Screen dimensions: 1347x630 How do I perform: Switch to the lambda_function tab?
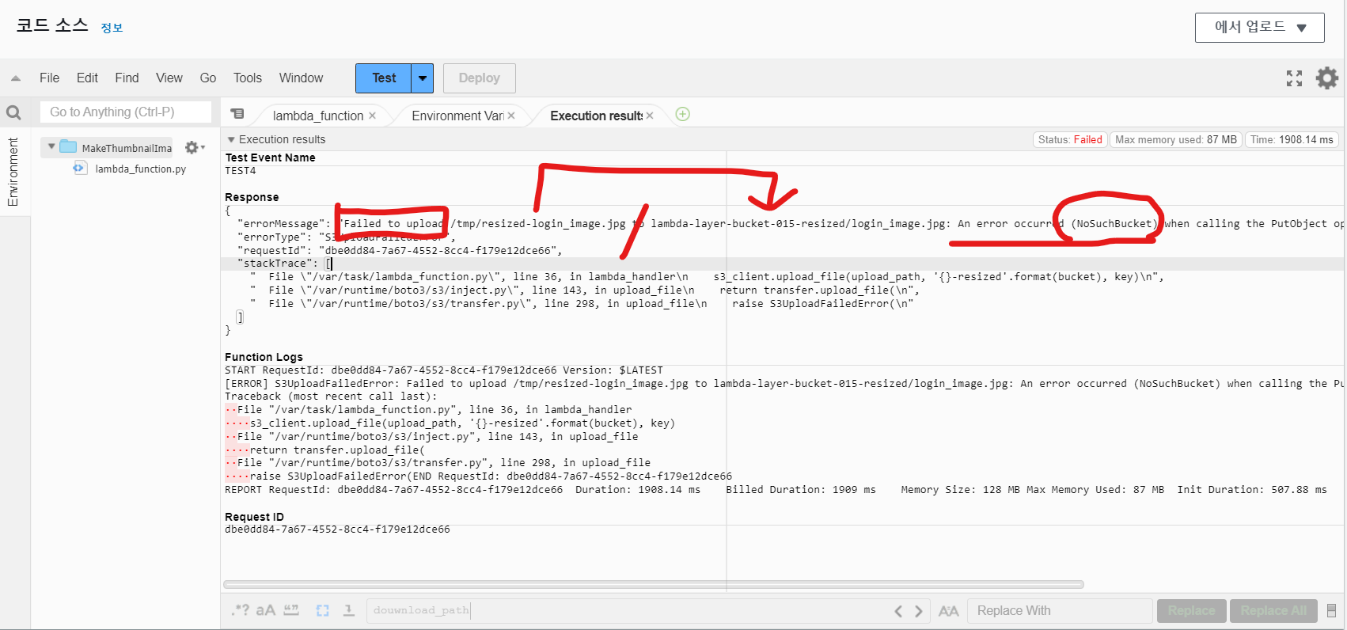coord(318,116)
